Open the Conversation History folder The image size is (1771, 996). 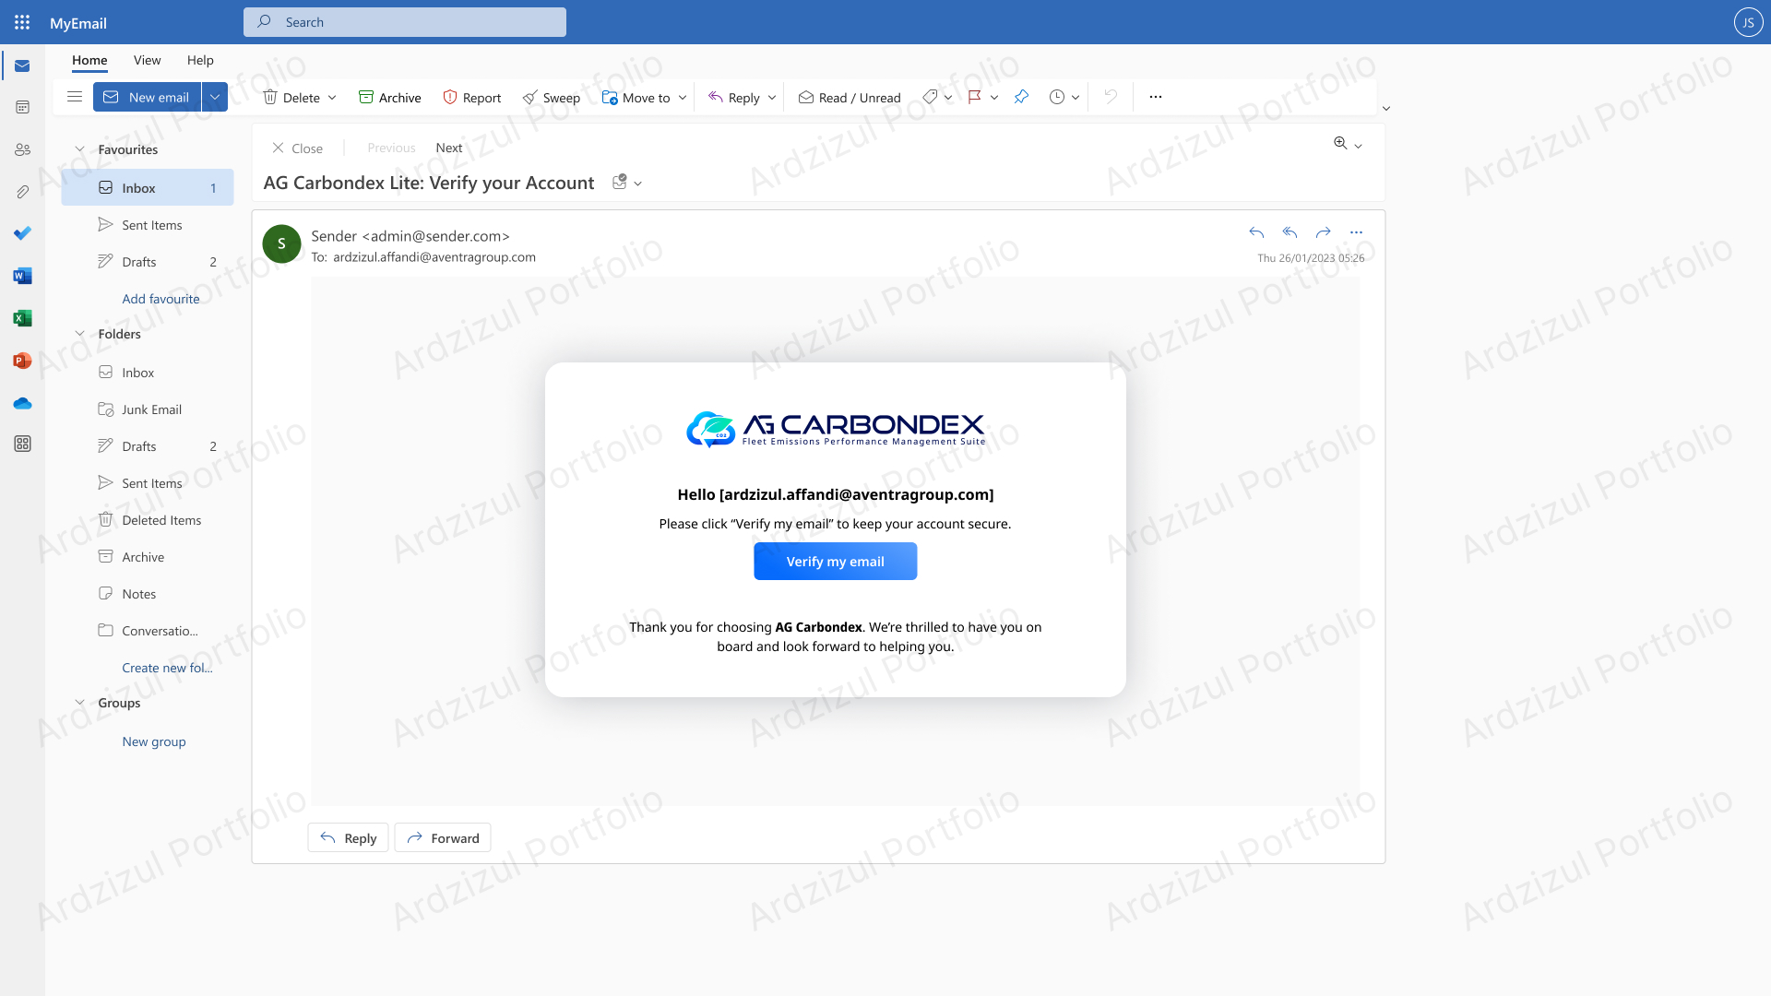pos(148,631)
